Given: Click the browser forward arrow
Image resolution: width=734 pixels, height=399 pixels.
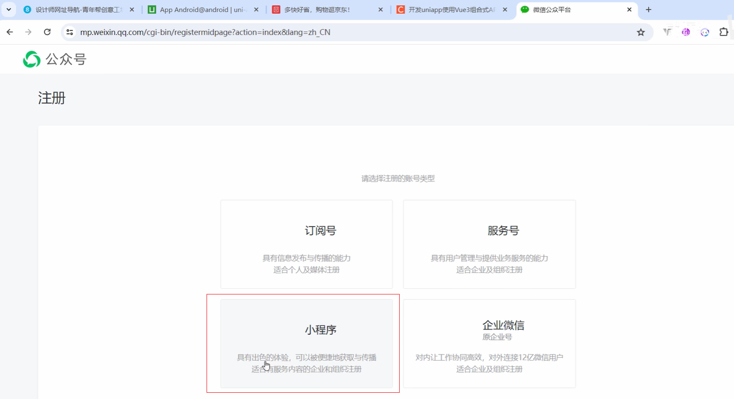Looking at the screenshot, I should (28, 32).
